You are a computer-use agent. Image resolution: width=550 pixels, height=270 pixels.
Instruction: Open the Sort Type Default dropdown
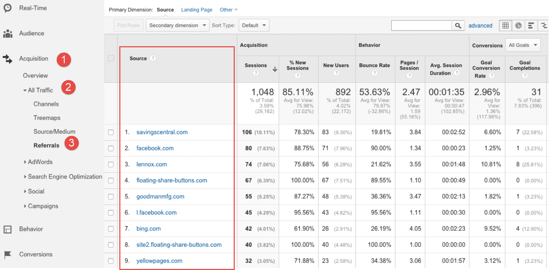click(254, 25)
